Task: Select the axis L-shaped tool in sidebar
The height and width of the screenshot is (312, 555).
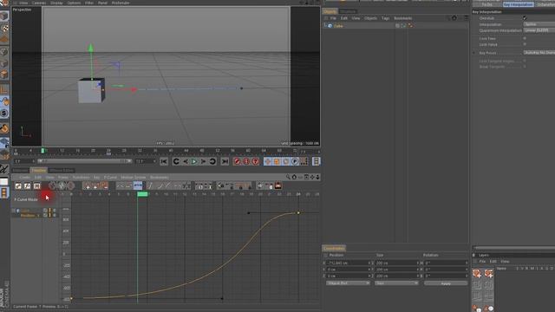Action: point(4,89)
